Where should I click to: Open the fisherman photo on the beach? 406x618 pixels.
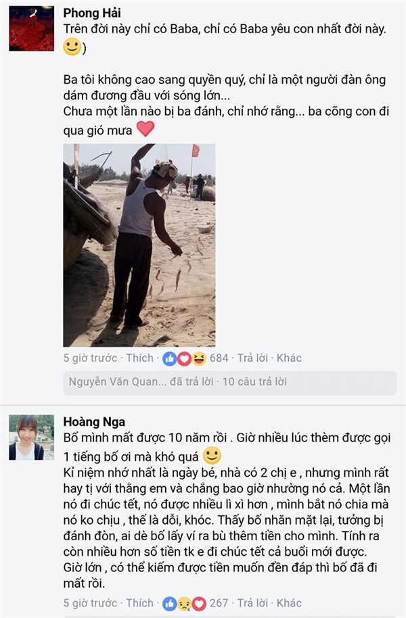click(x=139, y=245)
